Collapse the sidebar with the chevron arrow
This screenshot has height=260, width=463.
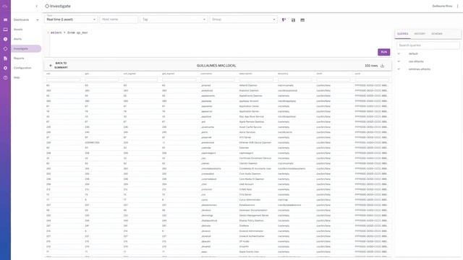tap(37, 6)
